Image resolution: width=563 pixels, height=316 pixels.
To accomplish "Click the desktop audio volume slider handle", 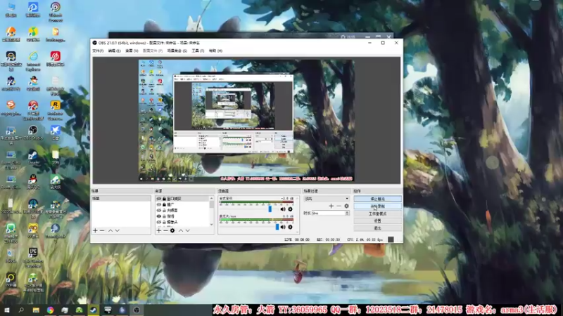I will (270, 209).
